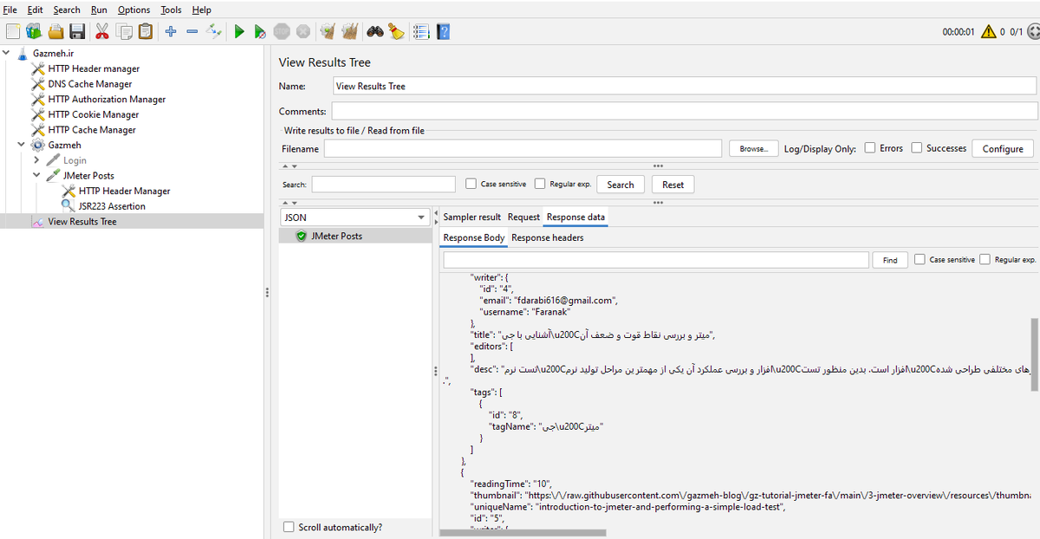Click the Cut scissors icon
This screenshot has width=1040, height=539.
click(x=102, y=32)
